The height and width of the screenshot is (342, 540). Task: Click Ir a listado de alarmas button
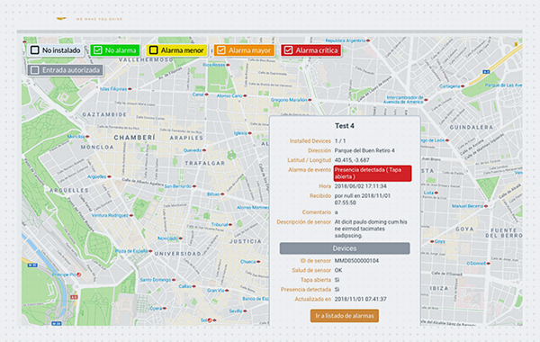click(x=345, y=316)
